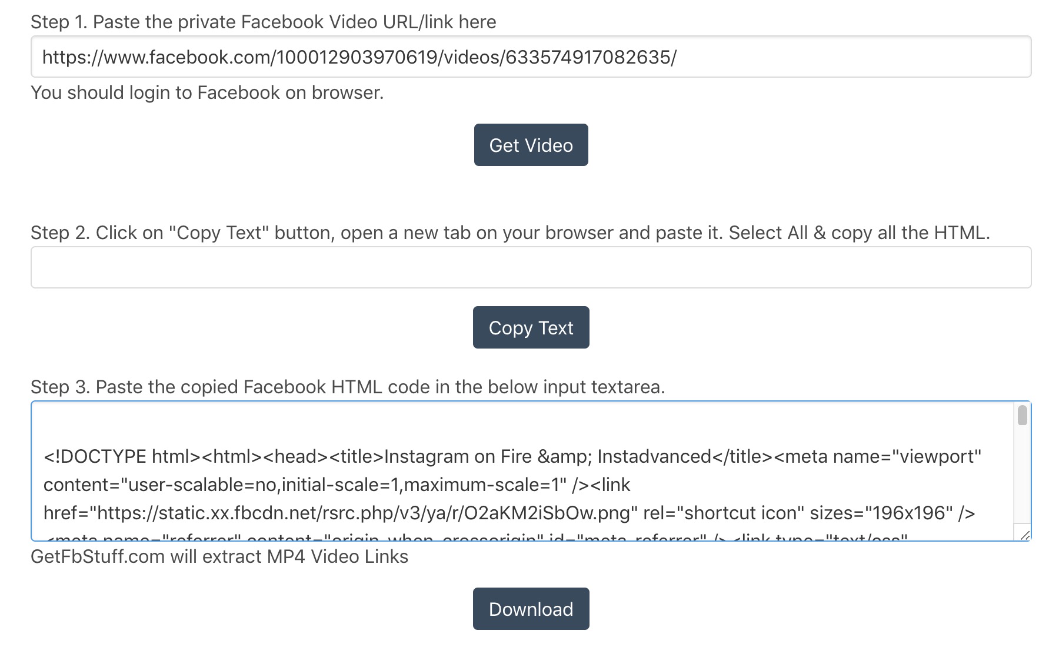Click the Get Video button
This screenshot has width=1059, height=670.
(x=531, y=145)
